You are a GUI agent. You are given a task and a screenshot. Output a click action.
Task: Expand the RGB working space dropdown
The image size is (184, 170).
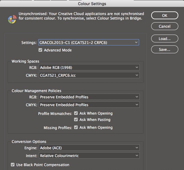[x=89, y=67]
